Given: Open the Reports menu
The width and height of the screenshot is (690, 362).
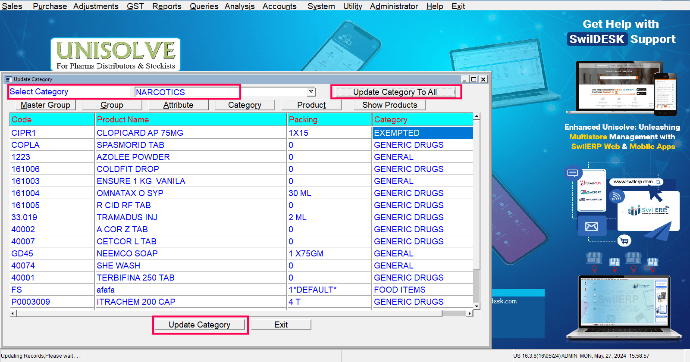Looking at the screenshot, I should coord(166,6).
